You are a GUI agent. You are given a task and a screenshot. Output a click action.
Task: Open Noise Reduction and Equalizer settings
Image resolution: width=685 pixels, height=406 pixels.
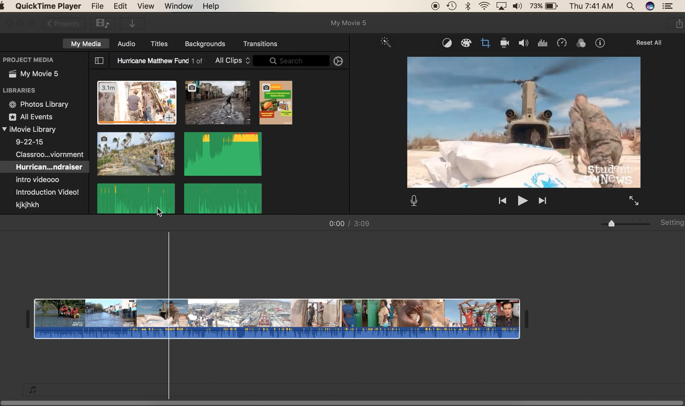[x=542, y=43]
